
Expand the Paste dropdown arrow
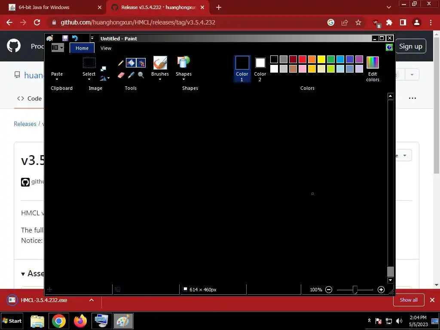coord(57,79)
